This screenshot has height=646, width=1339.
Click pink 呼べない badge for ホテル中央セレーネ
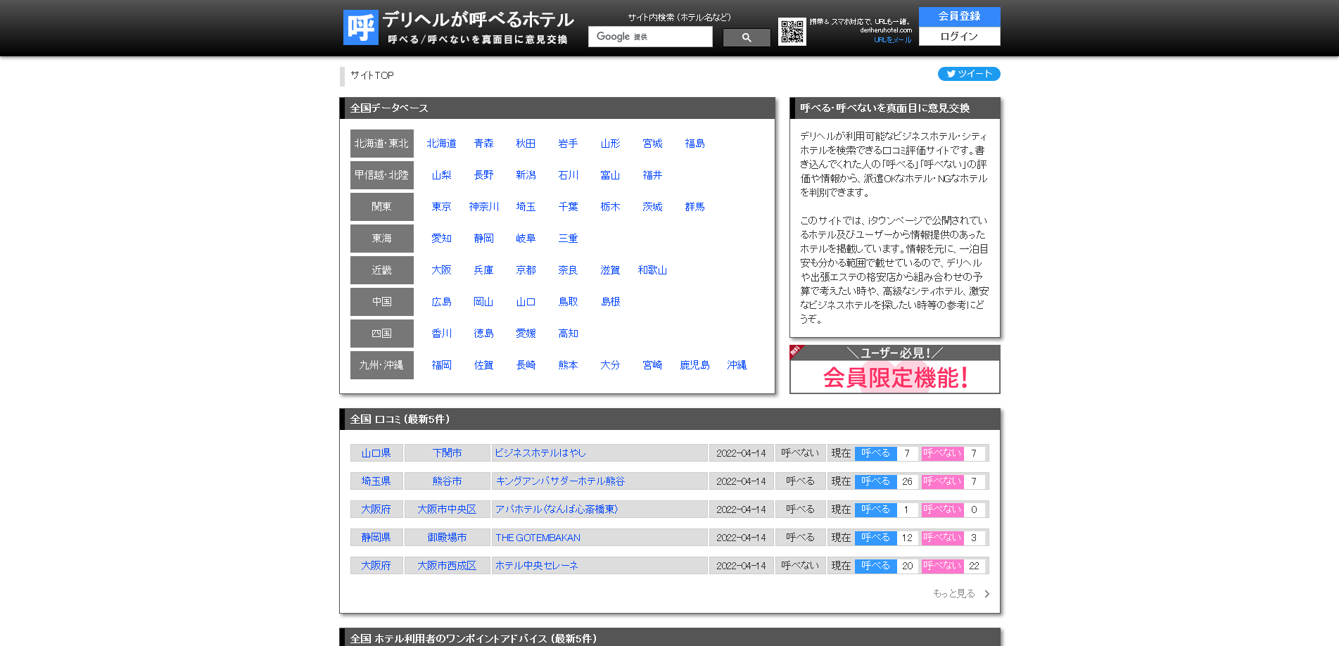coord(942,566)
